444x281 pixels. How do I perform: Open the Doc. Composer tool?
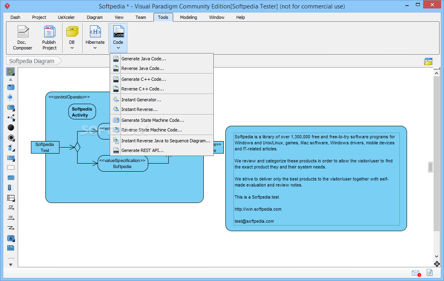[x=23, y=38]
